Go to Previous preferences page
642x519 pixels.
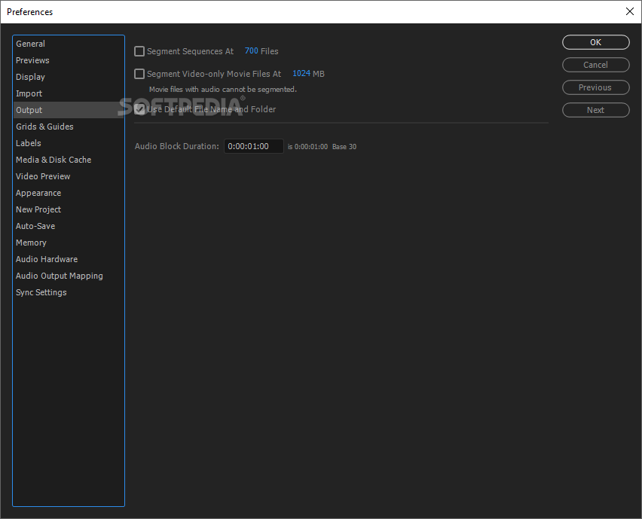click(596, 87)
